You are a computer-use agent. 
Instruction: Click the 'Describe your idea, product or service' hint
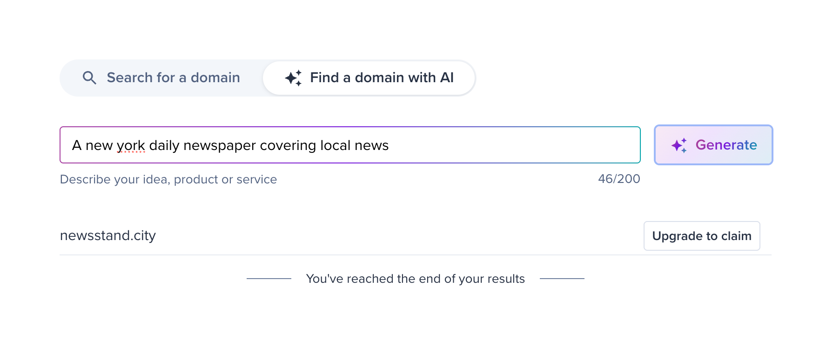(168, 179)
